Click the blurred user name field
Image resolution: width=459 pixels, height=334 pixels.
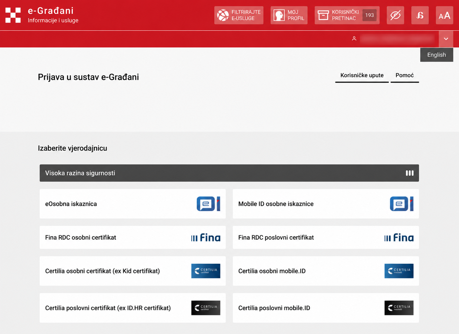pyautogui.click(x=397, y=39)
